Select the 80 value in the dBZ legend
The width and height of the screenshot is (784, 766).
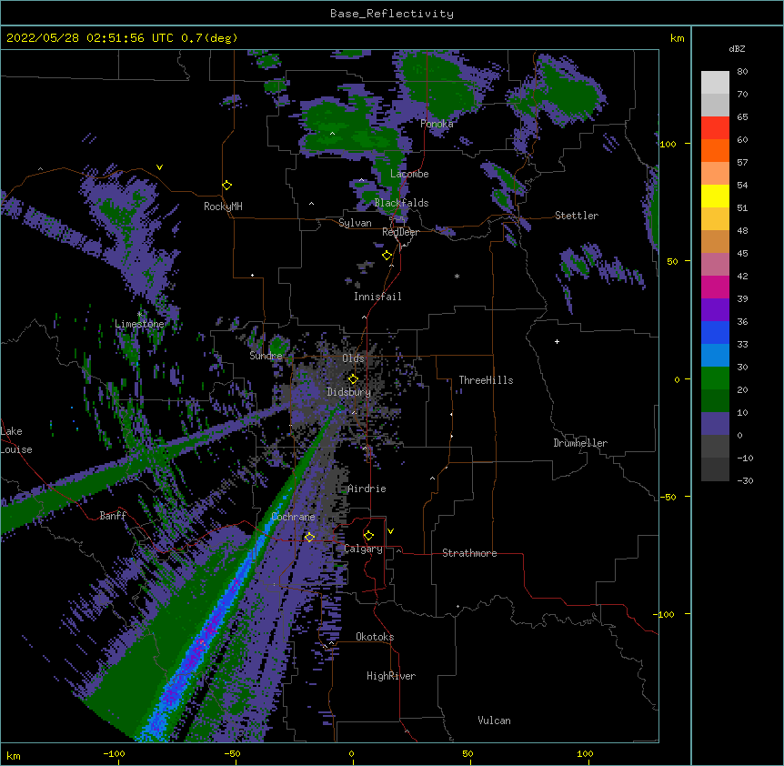[742, 72]
